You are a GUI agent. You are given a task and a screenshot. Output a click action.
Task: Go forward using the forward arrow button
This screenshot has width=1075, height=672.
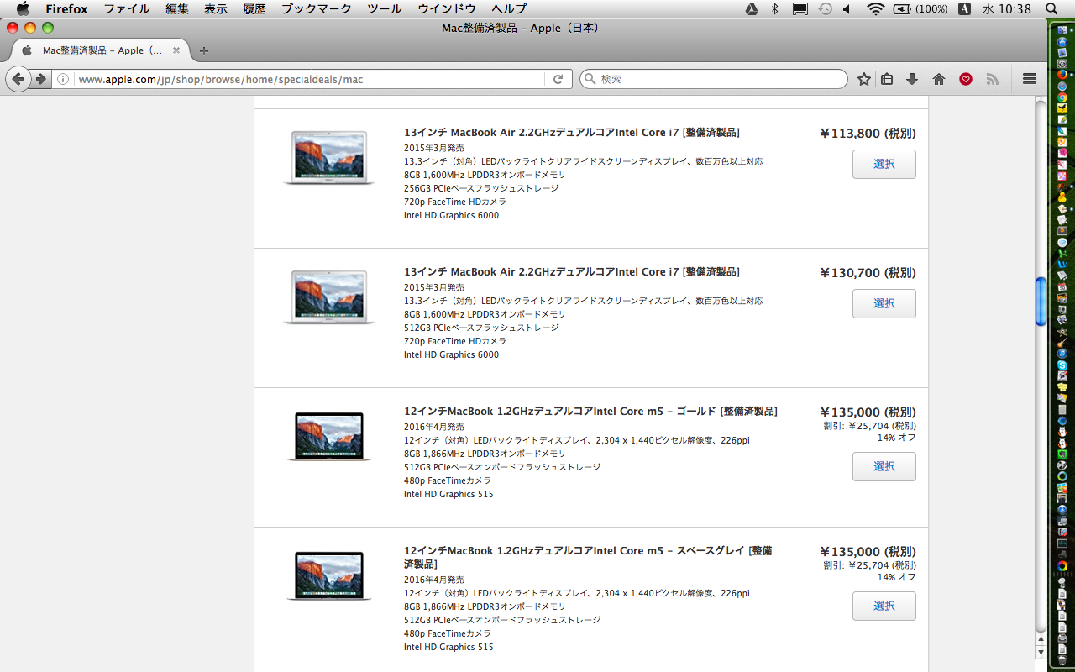point(40,79)
